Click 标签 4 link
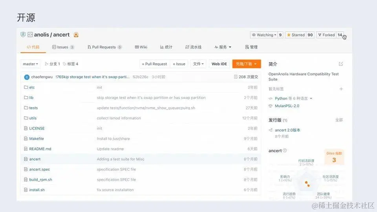Screen dimensions: 377x212 click(71, 64)
